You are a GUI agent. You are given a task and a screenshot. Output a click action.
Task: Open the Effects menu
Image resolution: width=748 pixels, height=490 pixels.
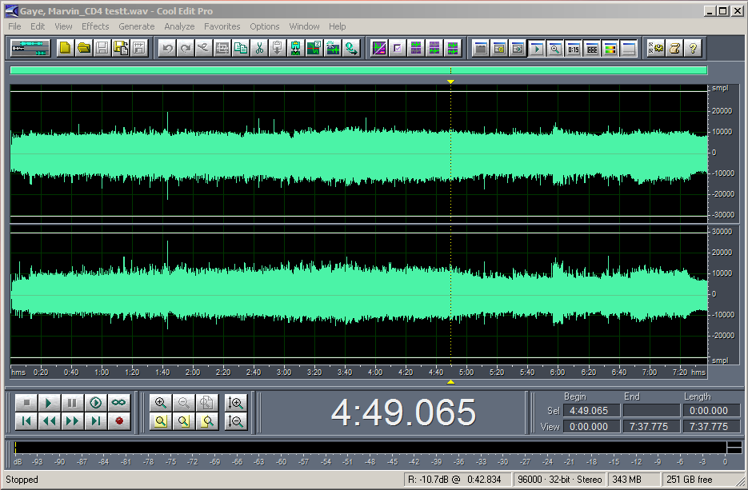(95, 26)
